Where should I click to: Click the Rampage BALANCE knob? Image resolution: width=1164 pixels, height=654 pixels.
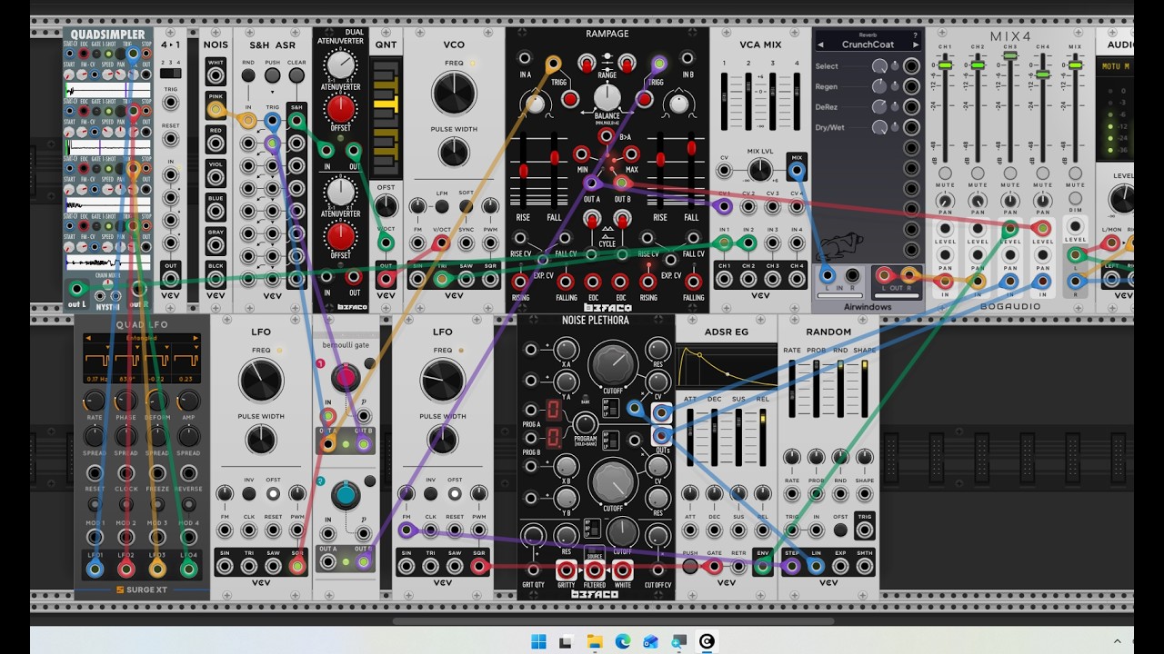(607, 97)
